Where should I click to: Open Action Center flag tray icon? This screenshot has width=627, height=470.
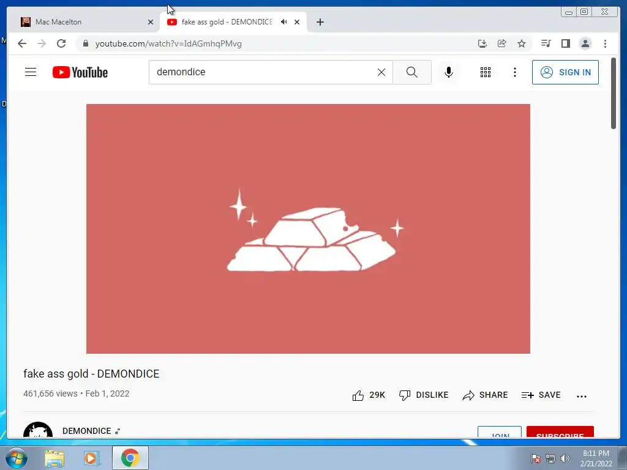pyautogui.click(x=536, y=458)
